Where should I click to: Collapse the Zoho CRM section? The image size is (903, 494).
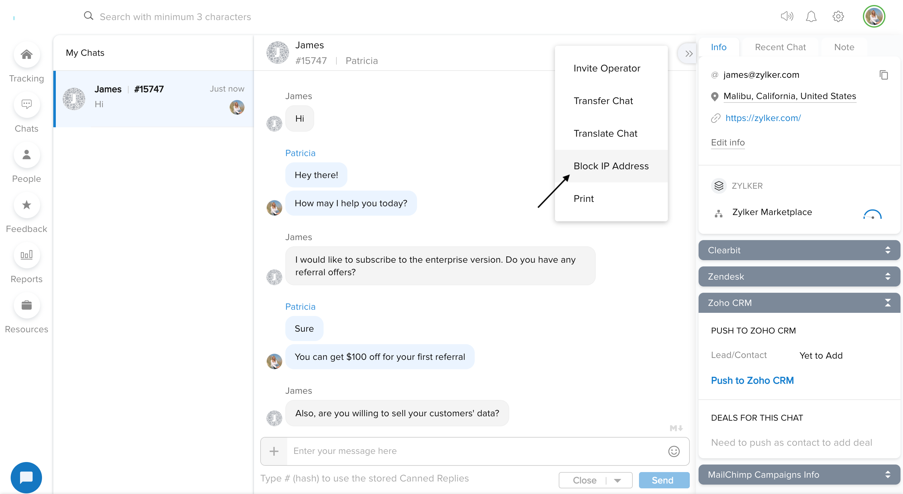(x=887, y=303)
